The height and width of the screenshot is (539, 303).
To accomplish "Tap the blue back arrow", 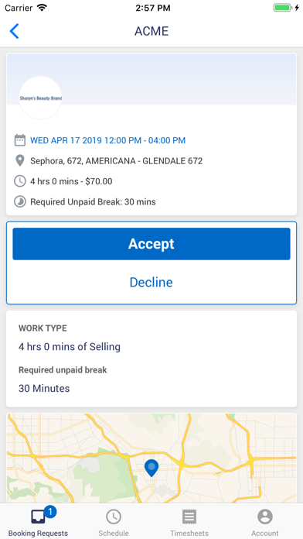I will point(14,31).
